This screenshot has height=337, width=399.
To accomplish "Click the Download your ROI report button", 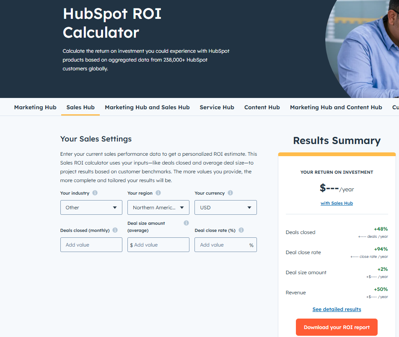I will point(337,327).
